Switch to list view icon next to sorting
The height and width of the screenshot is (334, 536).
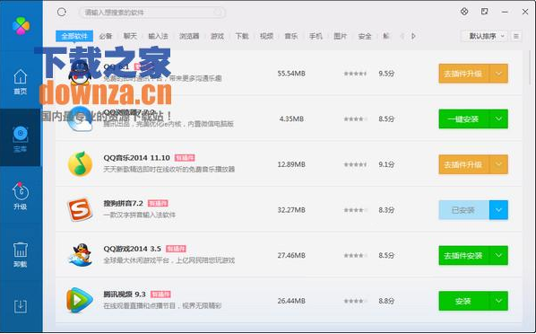click(x=516, y=36)
